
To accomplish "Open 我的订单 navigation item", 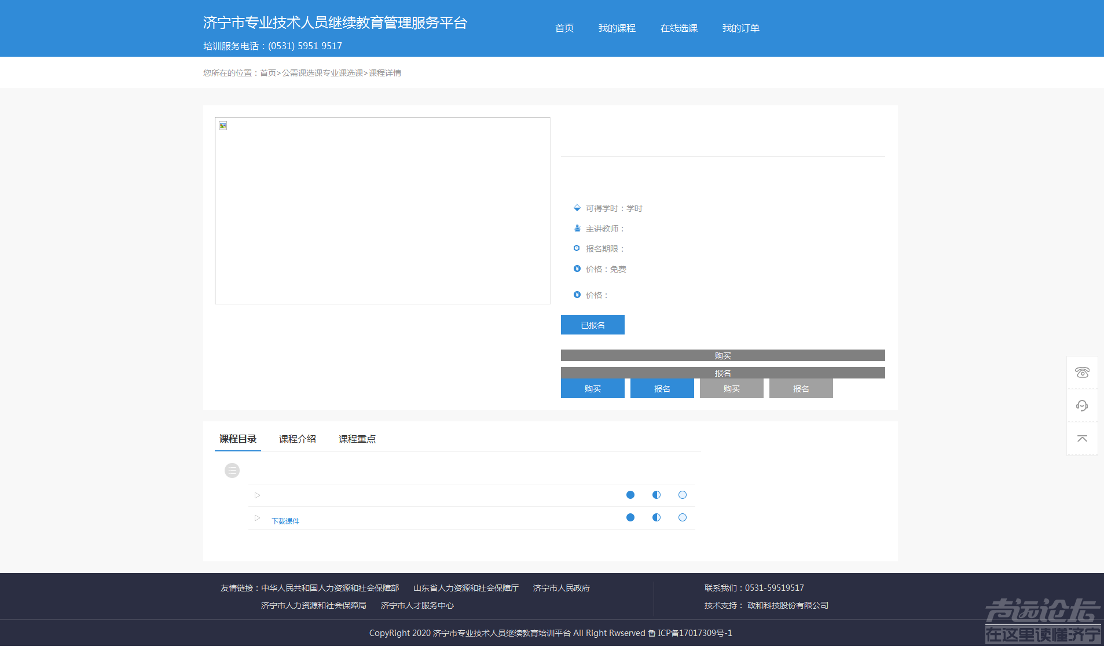I will (741, 28).
